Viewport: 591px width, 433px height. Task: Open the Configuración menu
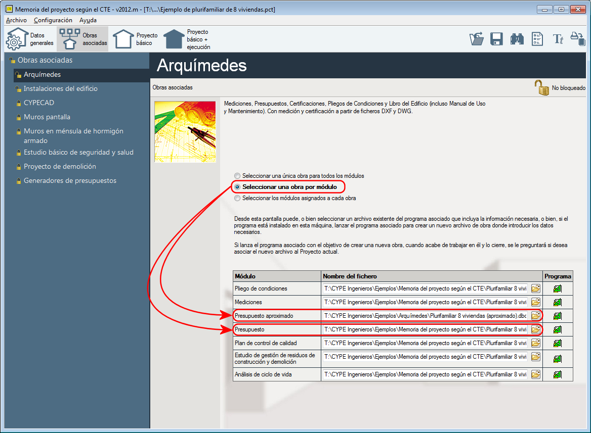coord(53,20)
